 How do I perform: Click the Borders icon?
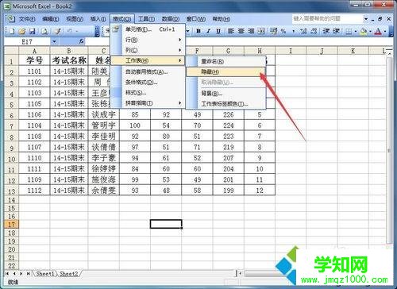349,32
